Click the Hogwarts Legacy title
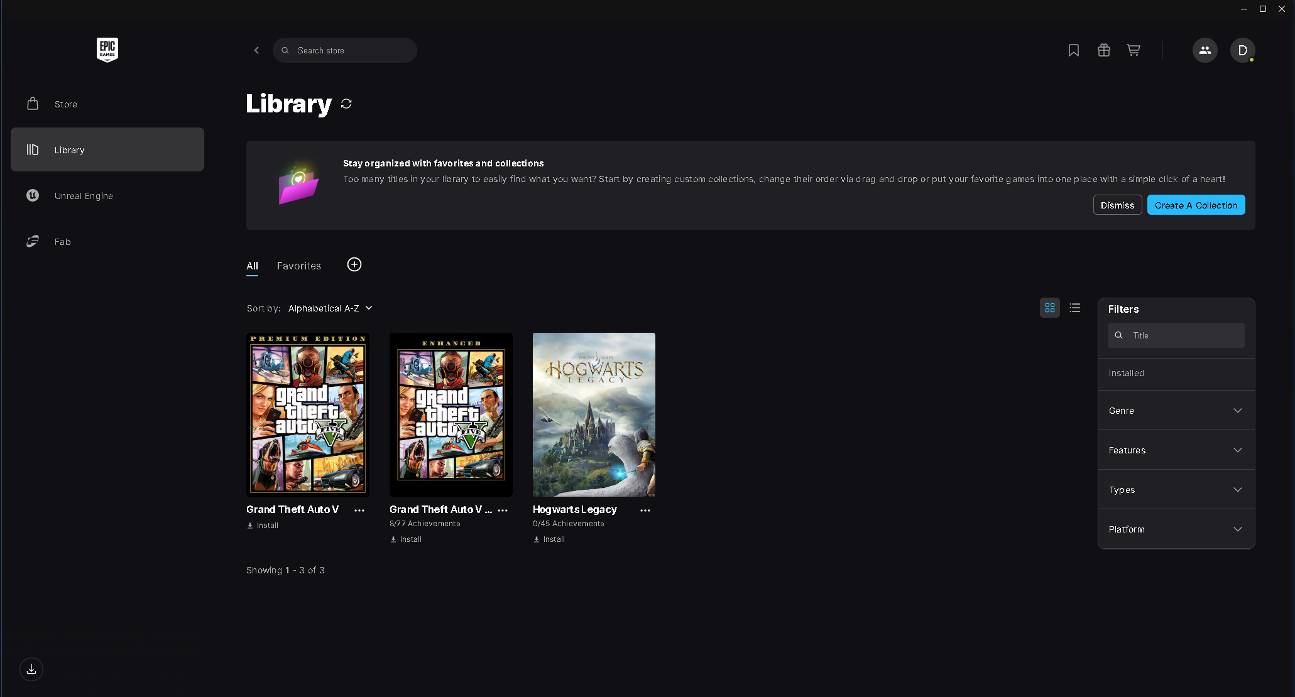The width and height of the screenshot is (1295, 697). [575, 509]
